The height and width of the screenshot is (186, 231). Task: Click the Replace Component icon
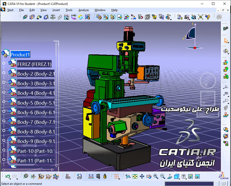(134, 17)
